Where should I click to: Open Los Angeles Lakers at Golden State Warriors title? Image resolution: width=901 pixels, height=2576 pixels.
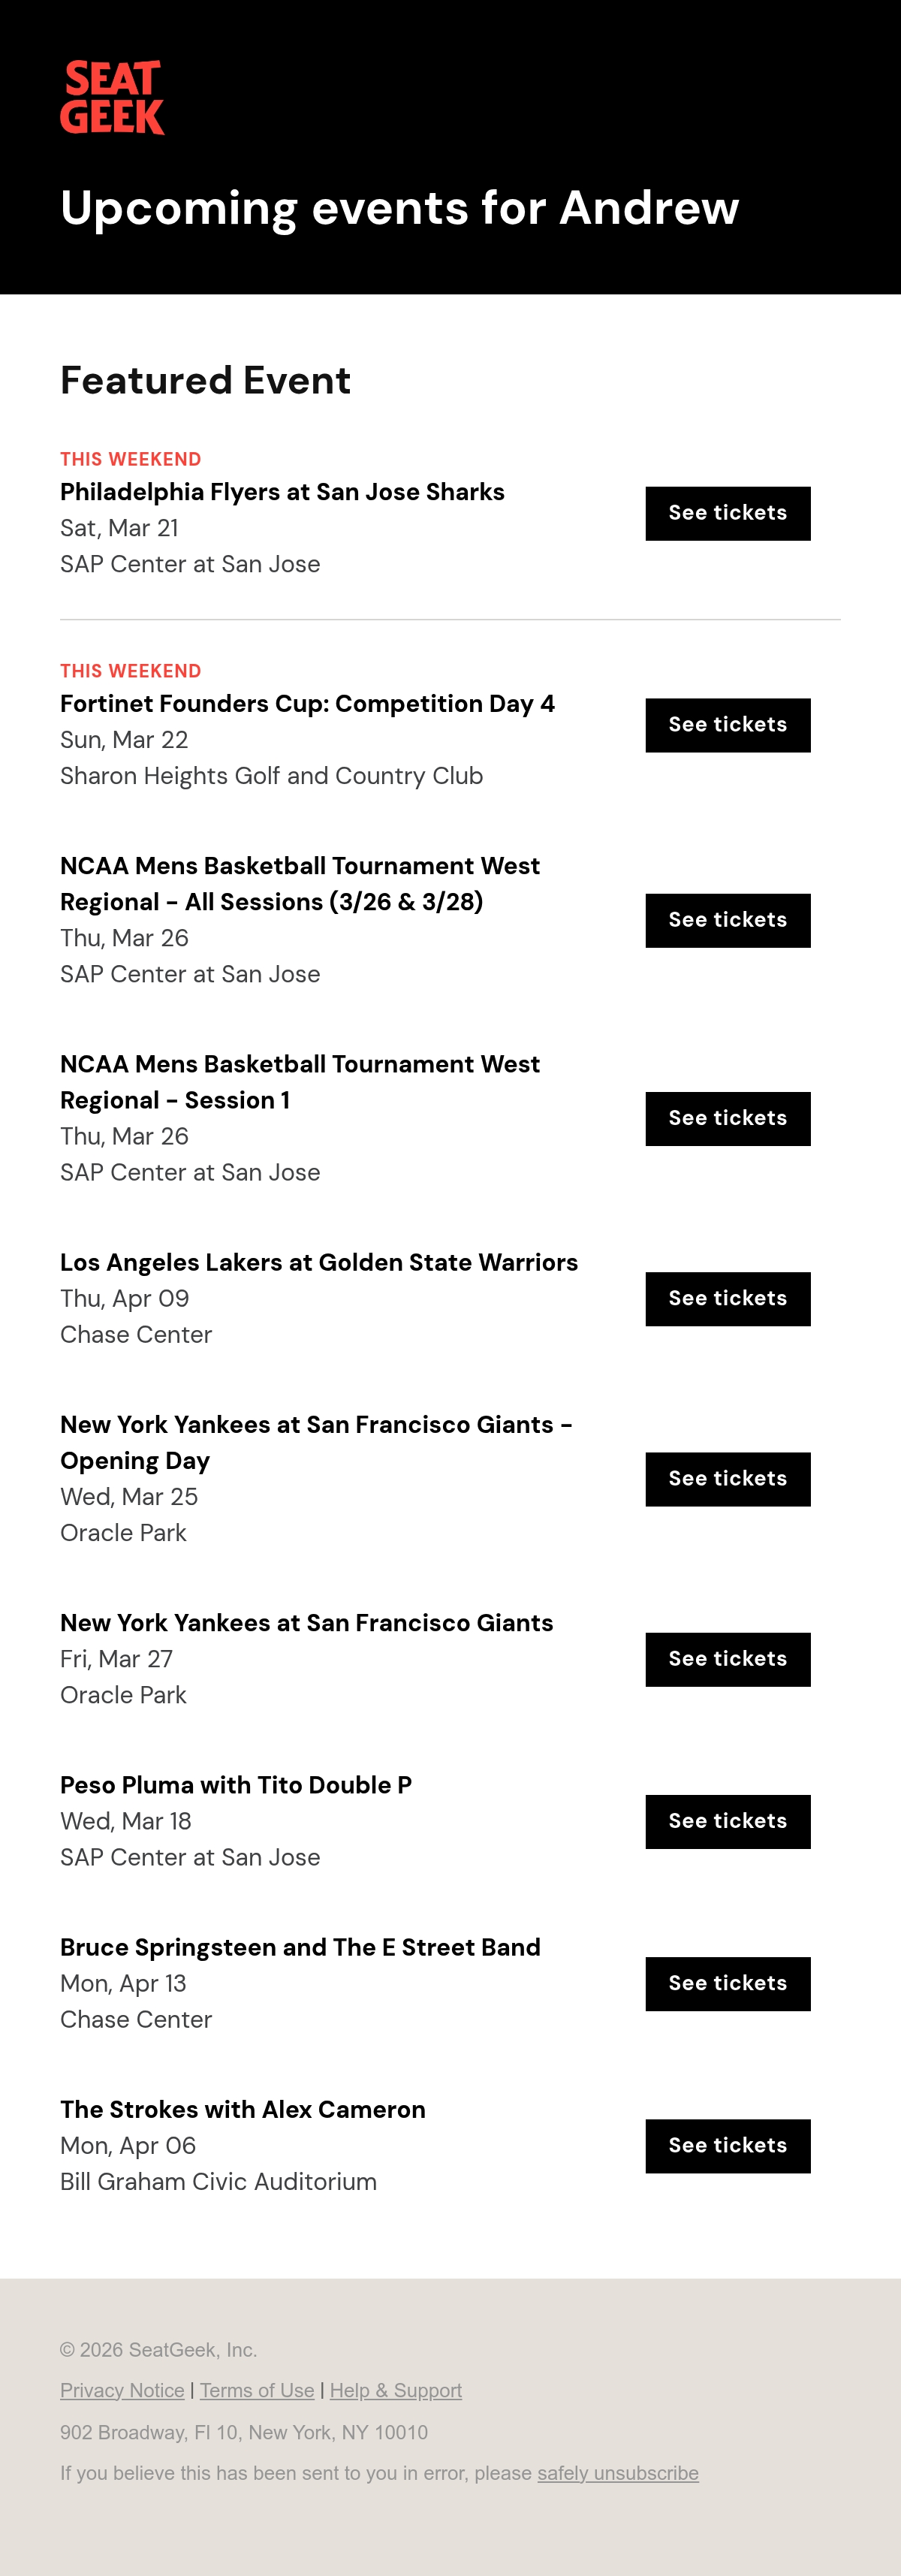[319, 1262]
